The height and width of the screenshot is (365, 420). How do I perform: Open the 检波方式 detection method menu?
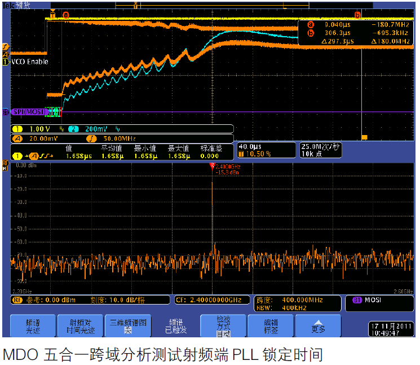[223, 325]
